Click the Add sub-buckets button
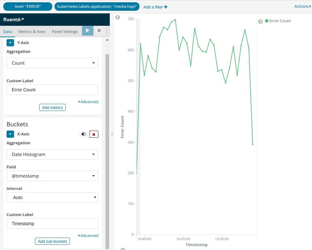 coord(52,242)
